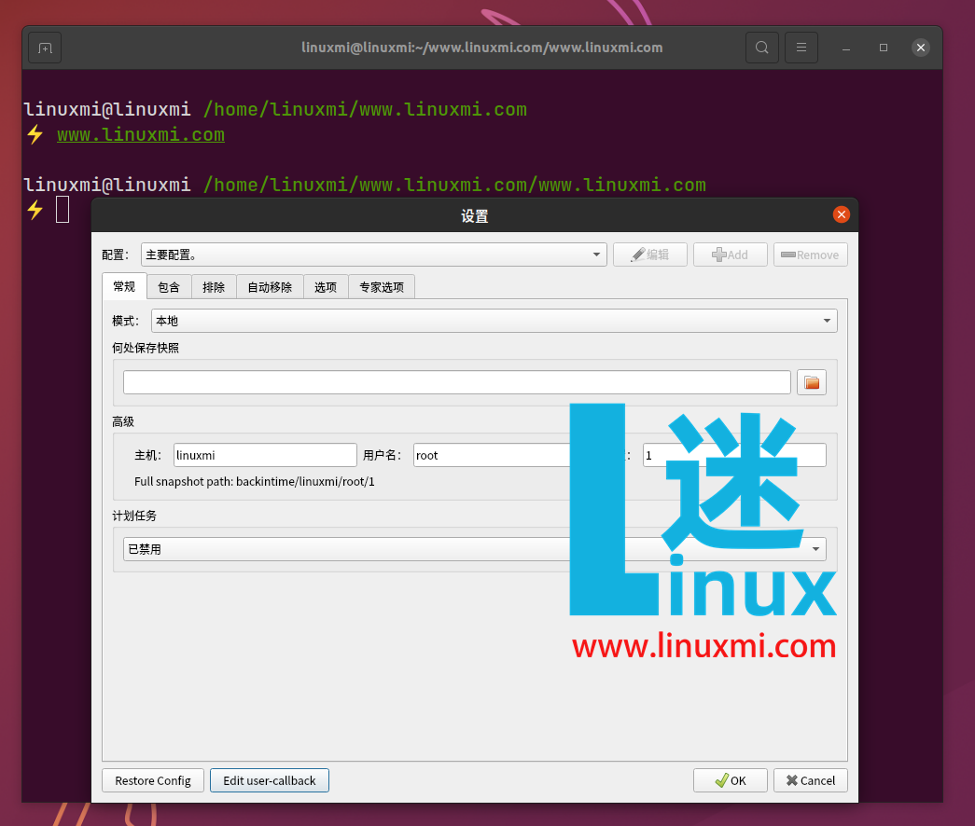Screen dimensions: 975x826
Task: Open the terminal hamburger menu icon
Action: pos(801,47)
